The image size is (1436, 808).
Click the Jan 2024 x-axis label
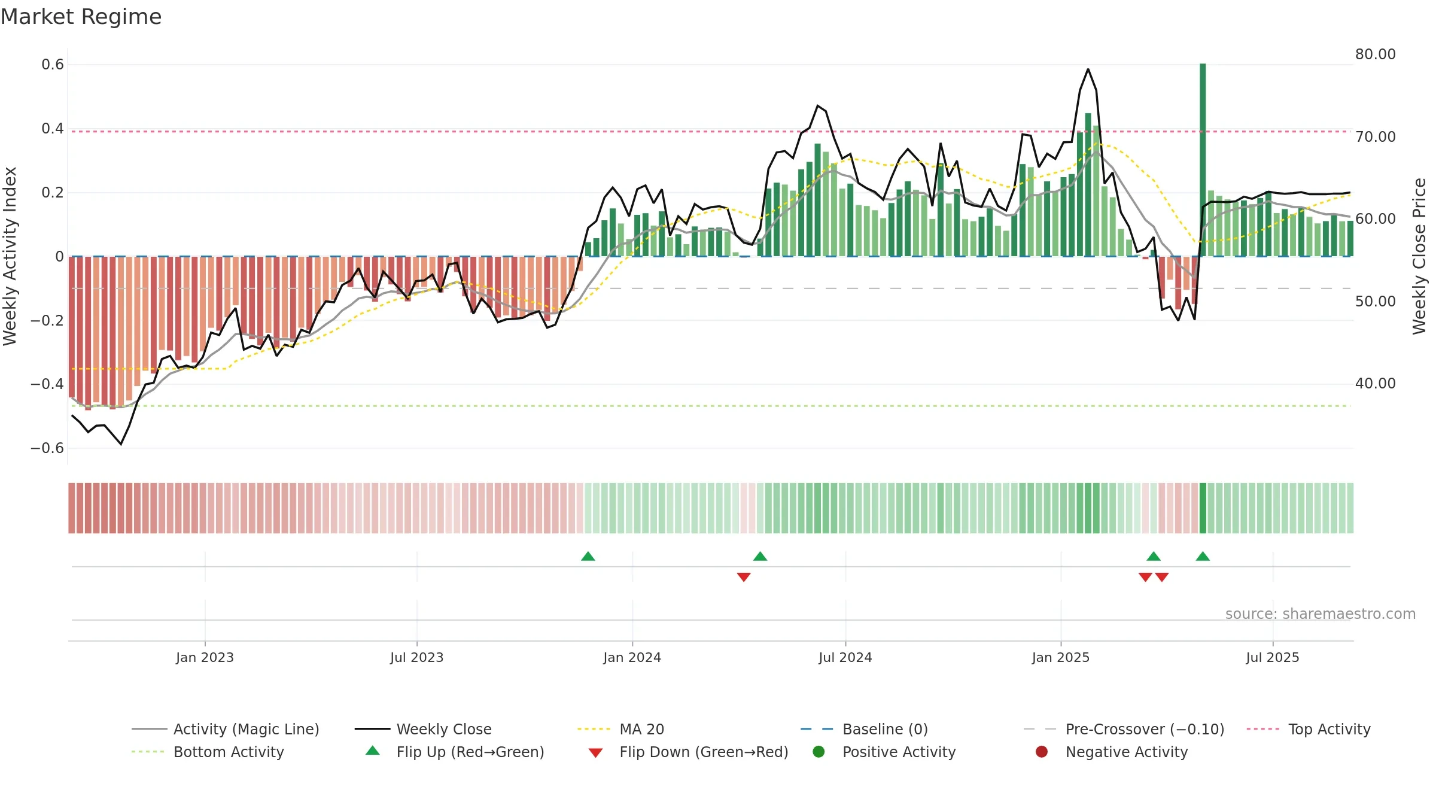tap(632, 657)
